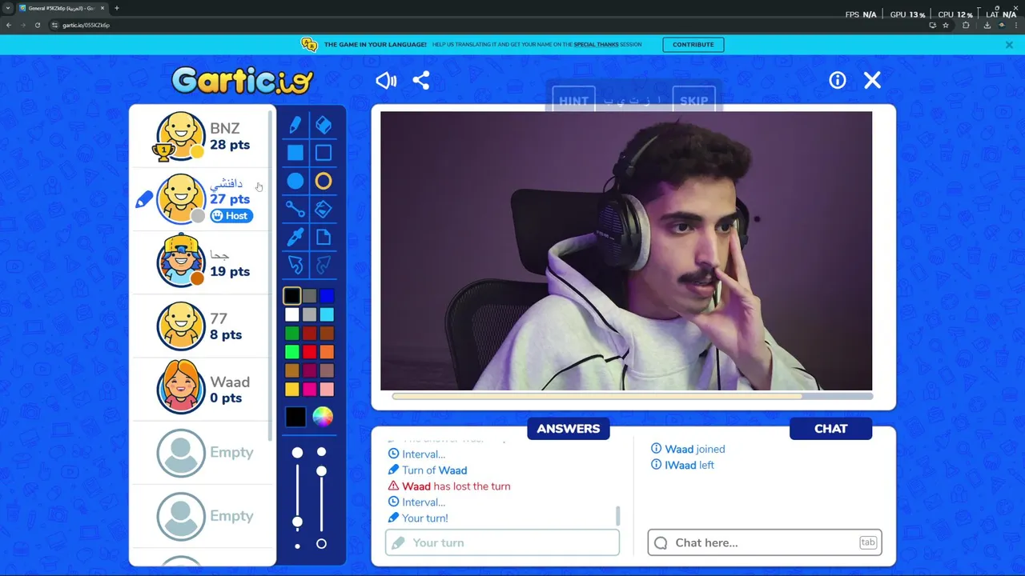Click the HINT button
Image resolution: width=1025 pixels, height=576 pixels.
pos(573,101)
